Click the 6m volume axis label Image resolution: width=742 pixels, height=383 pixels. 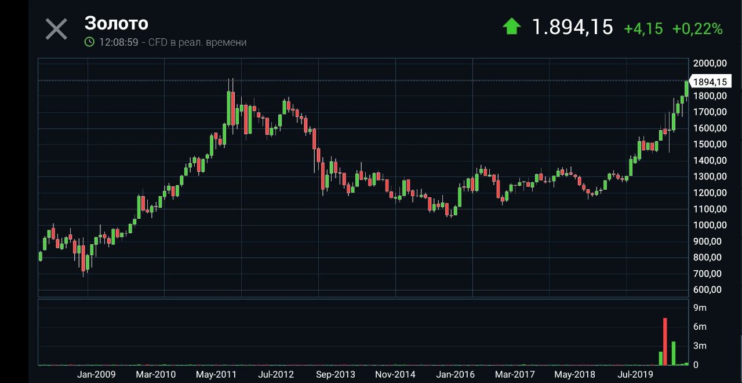tap(700, 327)
